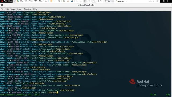Click the stretch guest display icon
172x97 pixels.
point(99,1)
